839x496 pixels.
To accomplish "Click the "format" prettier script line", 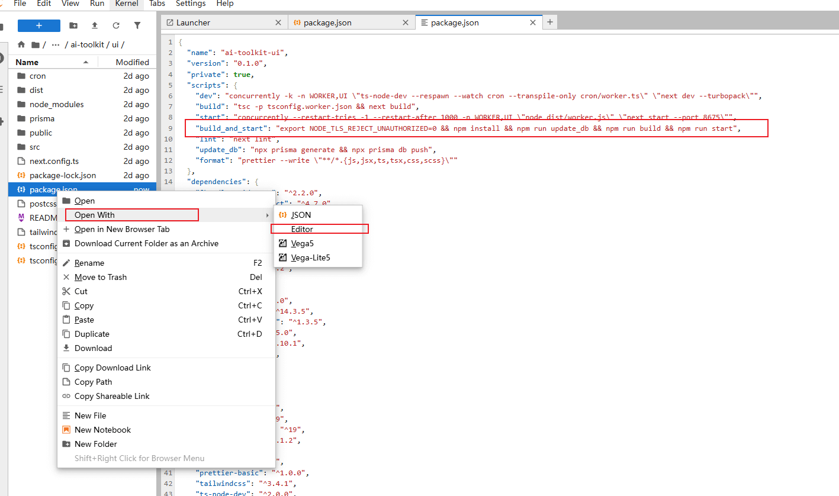I will point(327,160).
